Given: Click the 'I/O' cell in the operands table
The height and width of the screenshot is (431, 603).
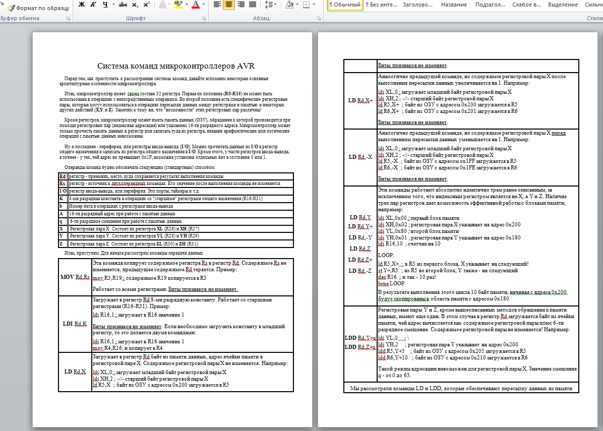Looking at the screenshot, I should 63,191.
